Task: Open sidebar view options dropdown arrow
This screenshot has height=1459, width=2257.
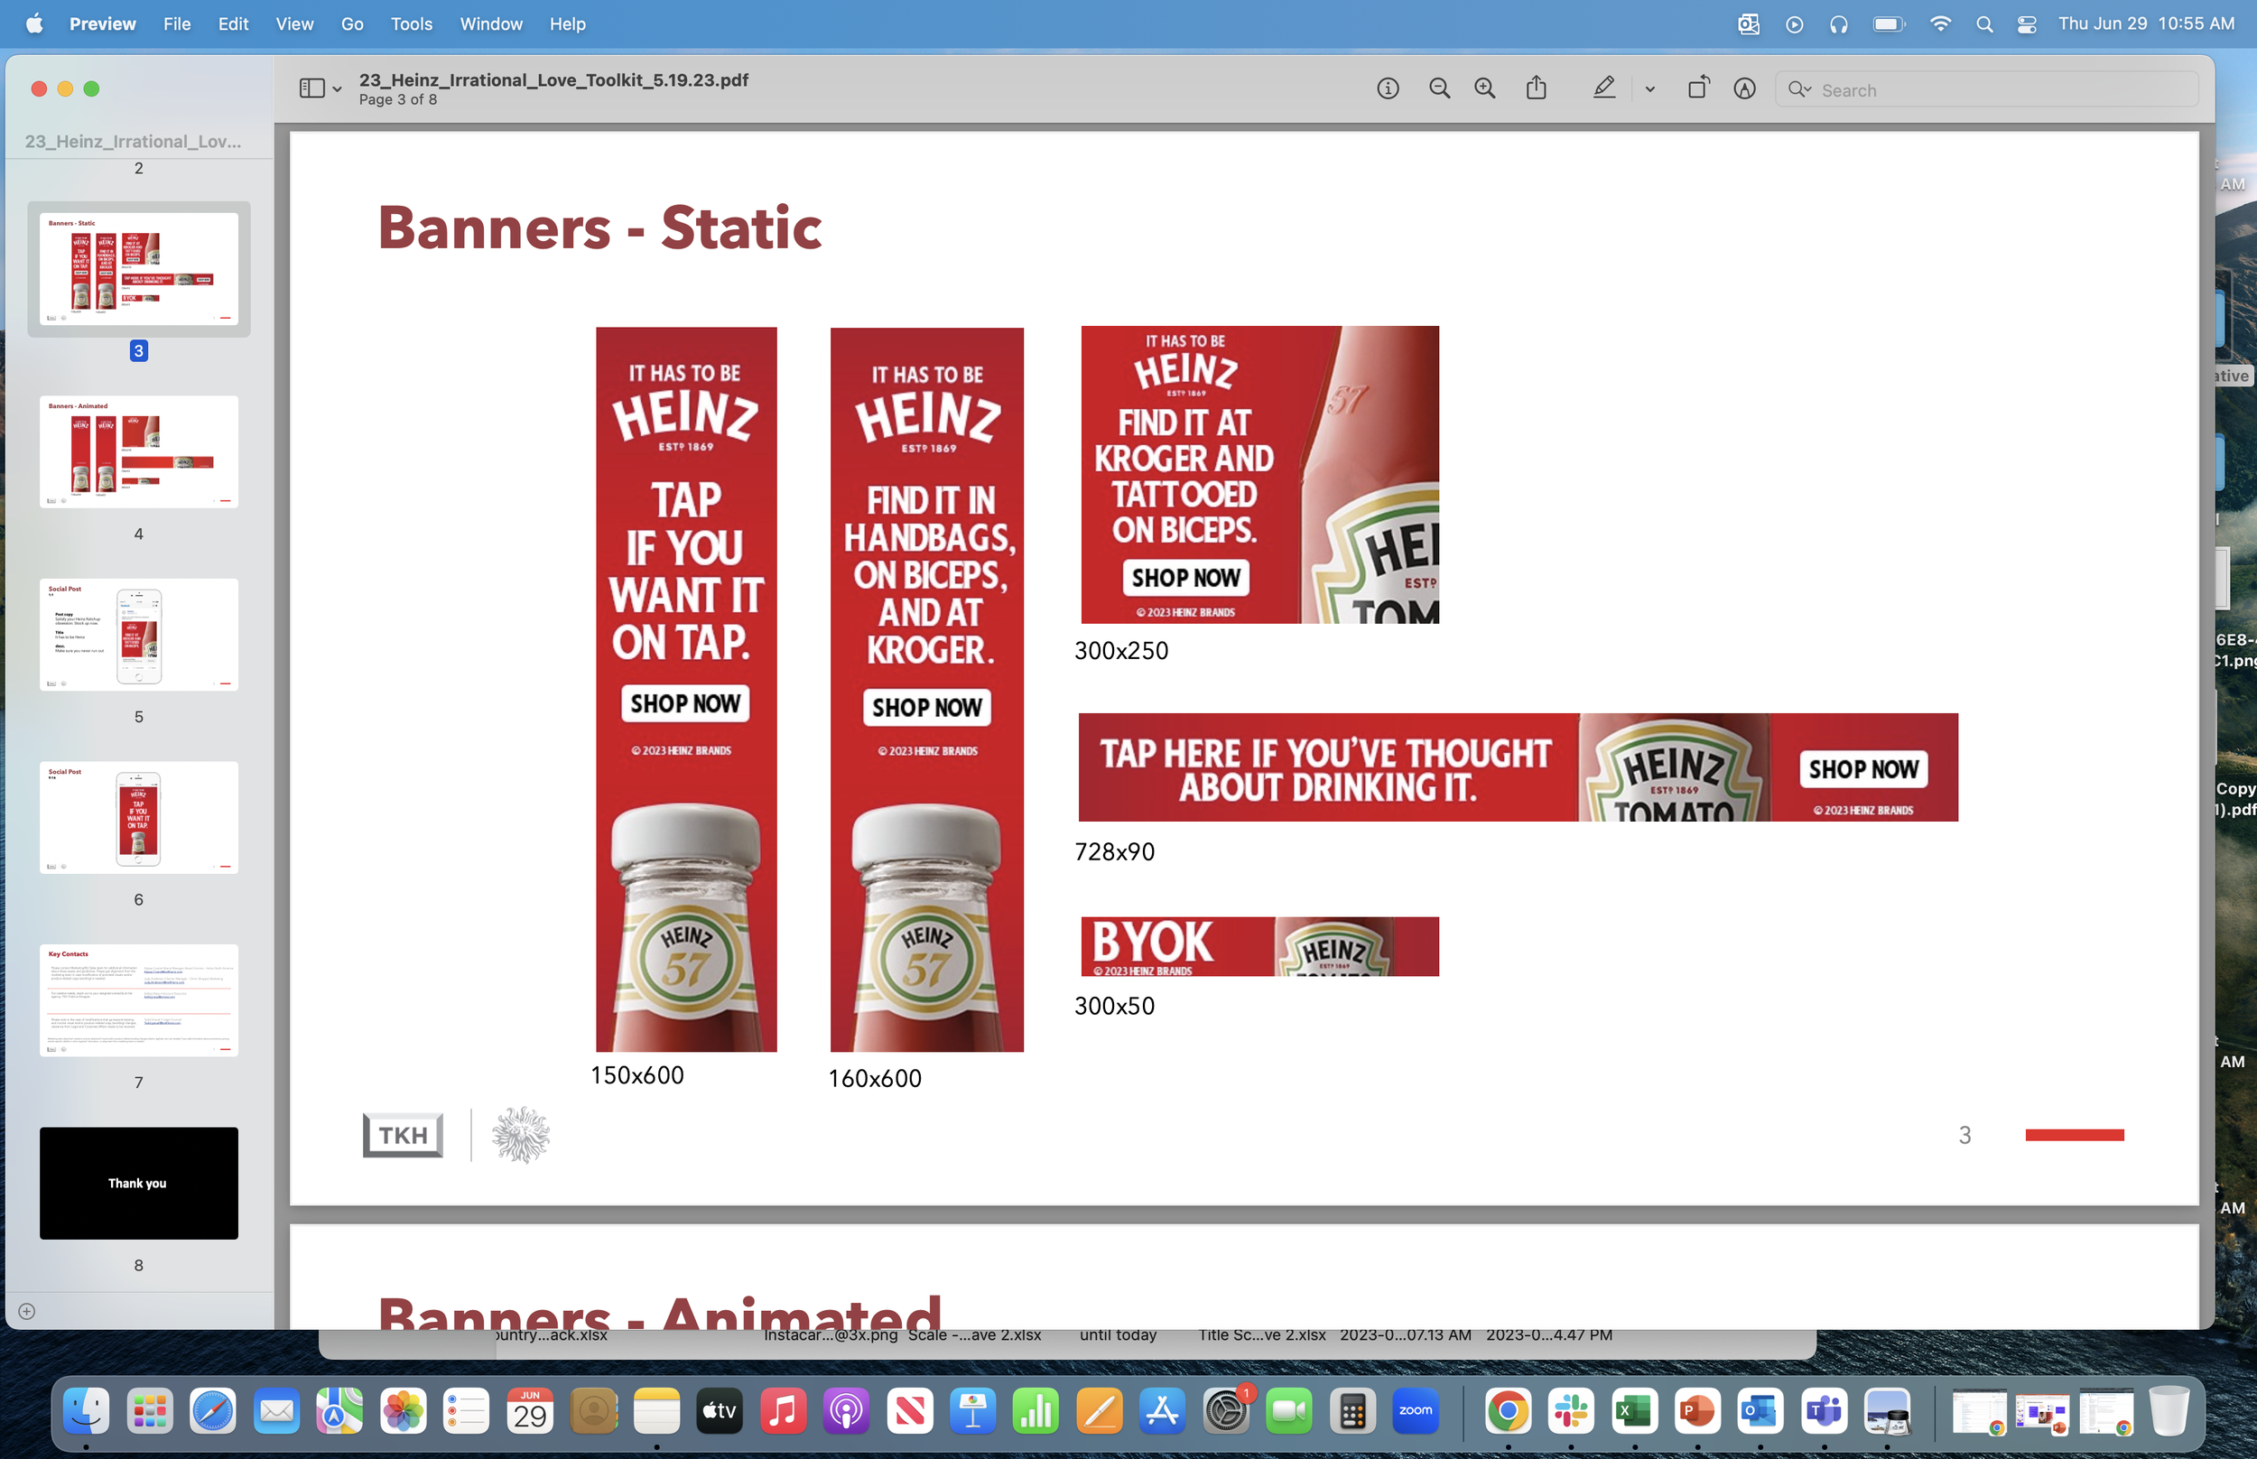Action: point(337,90)
